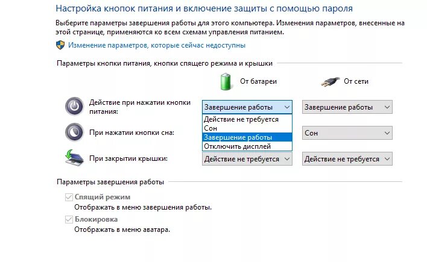Open power button dropdown for От сети
The width and height of the screenshot is (427, 262).
347,107
